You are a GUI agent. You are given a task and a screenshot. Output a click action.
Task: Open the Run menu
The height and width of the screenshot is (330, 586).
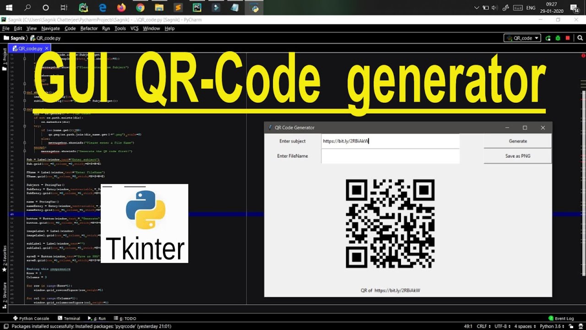106,28
